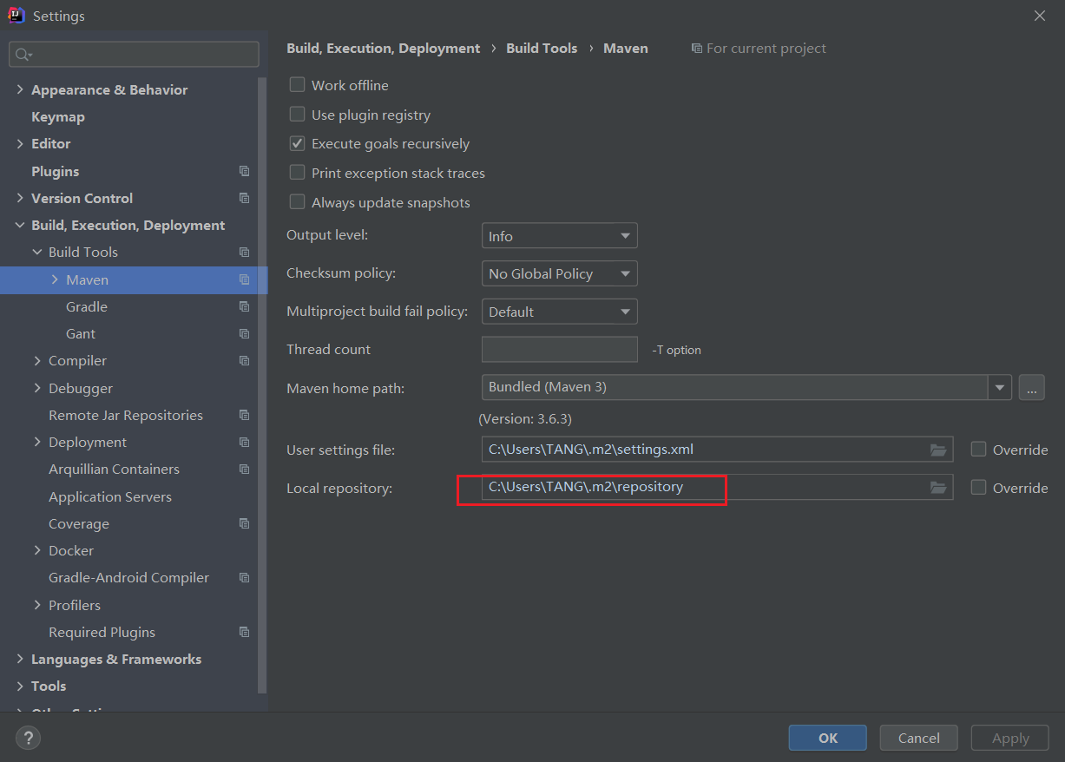Select Application Servers settings
The height and width of the screenshot is (762, 1065).
point(110,497)
